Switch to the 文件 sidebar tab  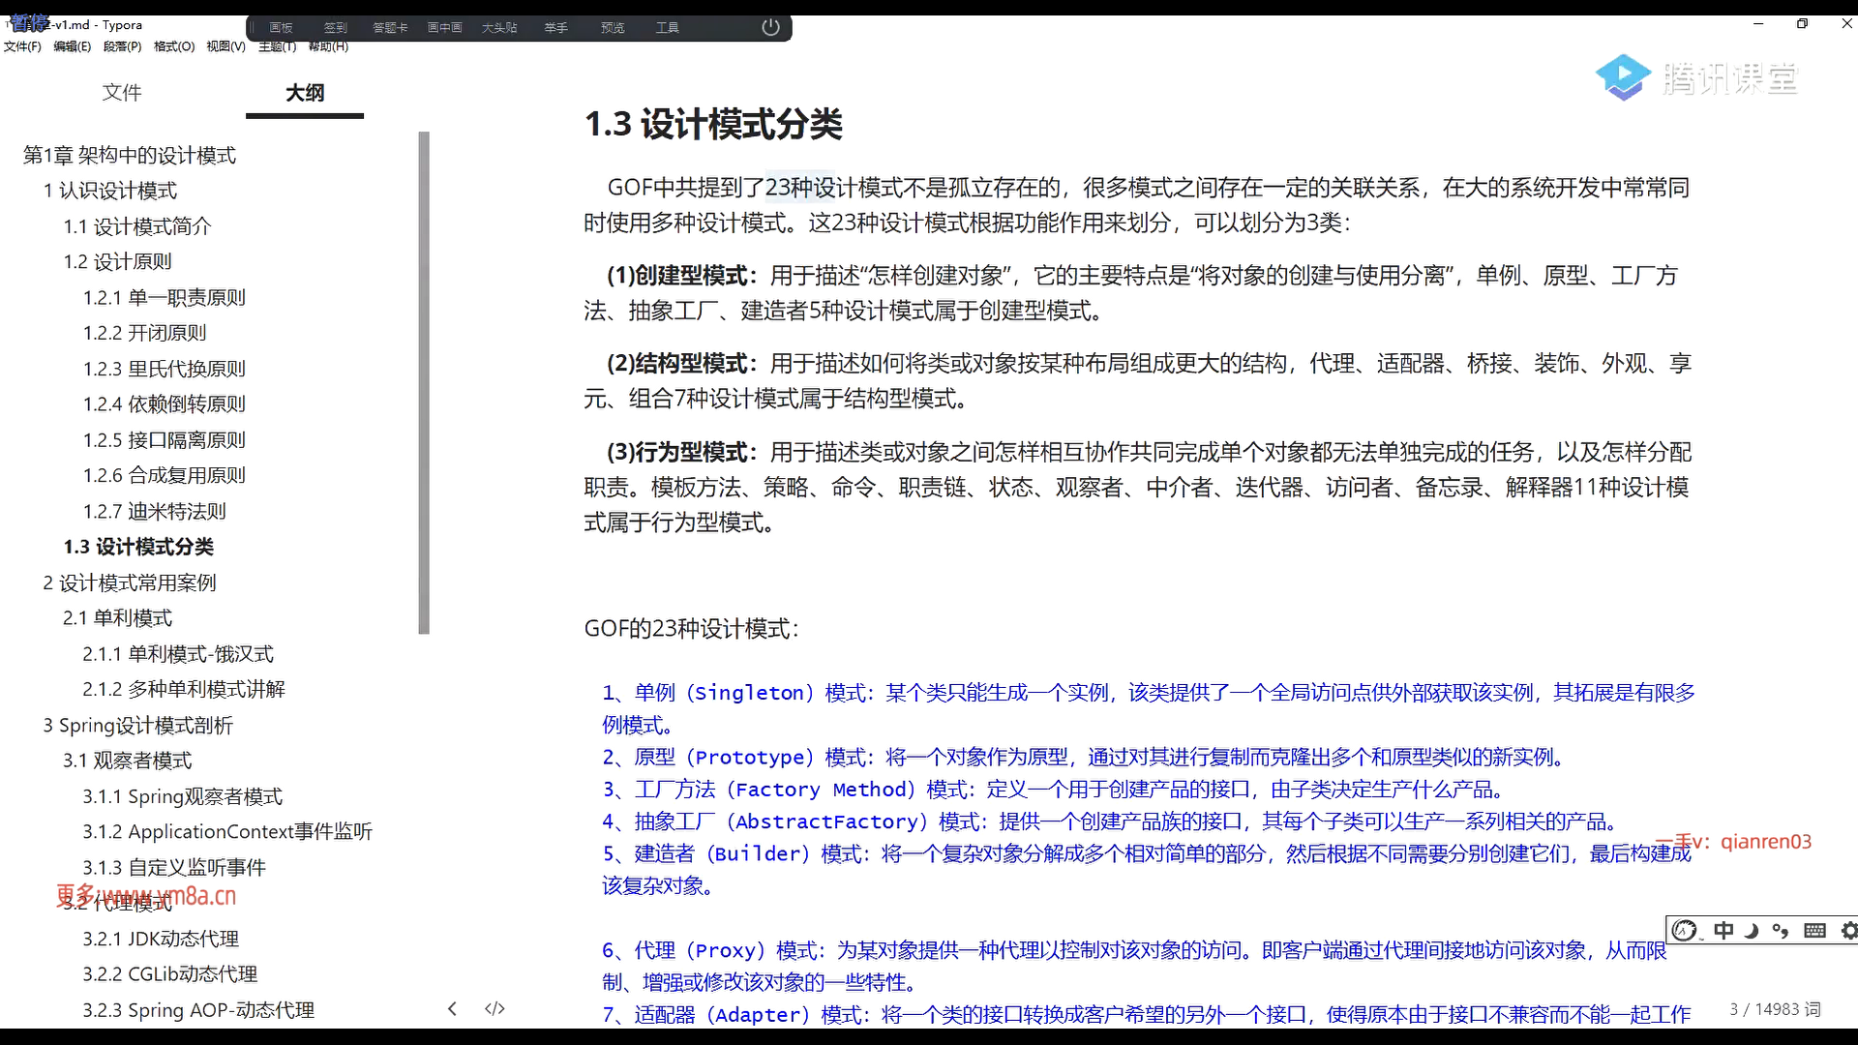tap(122, 92)
